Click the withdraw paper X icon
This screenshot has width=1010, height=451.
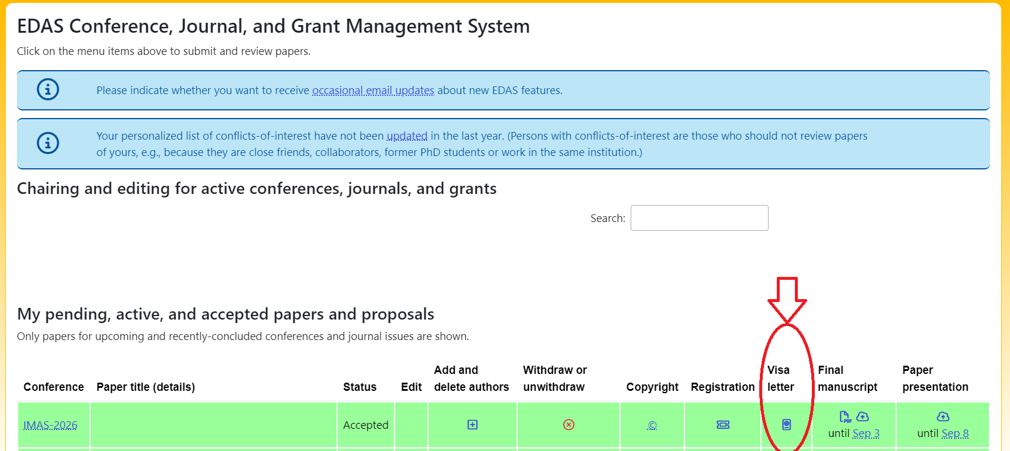568,425
